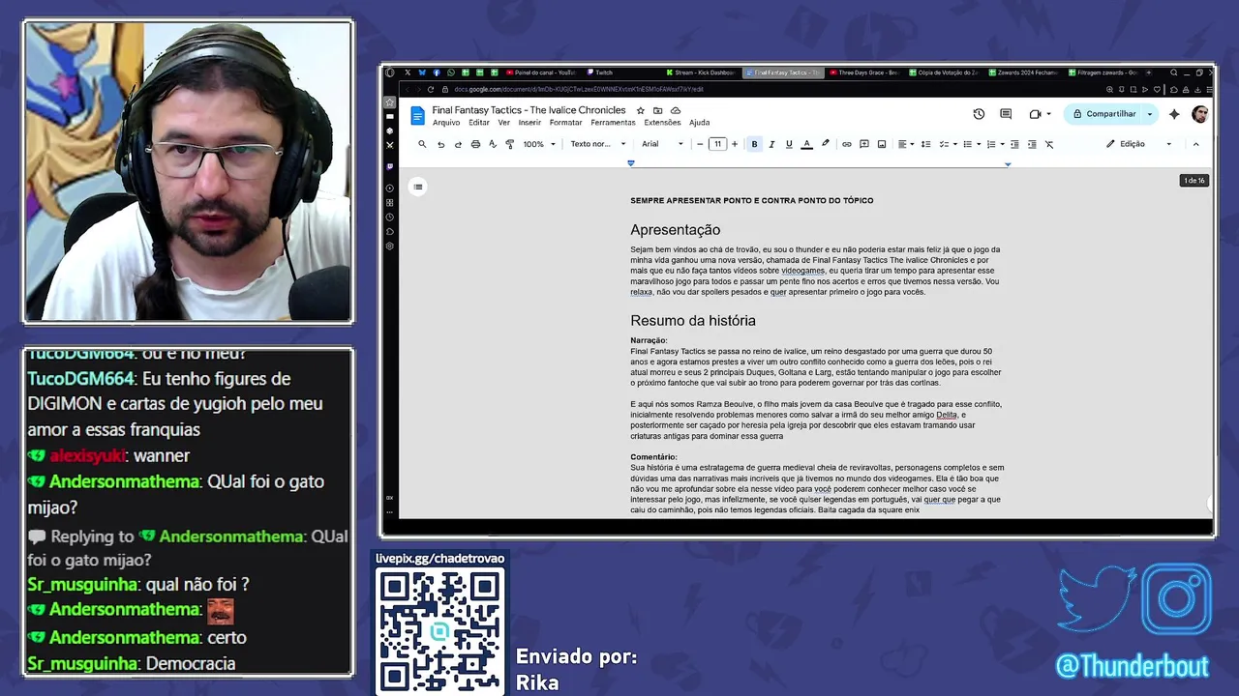Screen dimensions: 1239x696
Task: Run spelling and grammar check
Action: pyautogui.click(x=493, y=144)
